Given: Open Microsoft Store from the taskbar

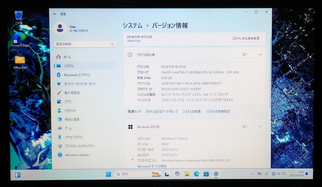Looking at the screenshot, I should (x=206, y=174).
